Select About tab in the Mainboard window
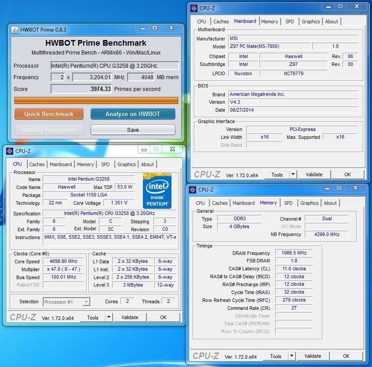 (332, 22)
